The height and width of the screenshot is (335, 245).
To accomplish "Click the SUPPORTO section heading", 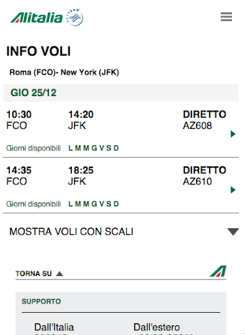I will (41, 302).
